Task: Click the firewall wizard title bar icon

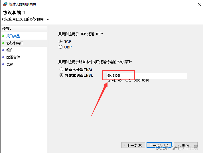Action: (x=5, y=4)
